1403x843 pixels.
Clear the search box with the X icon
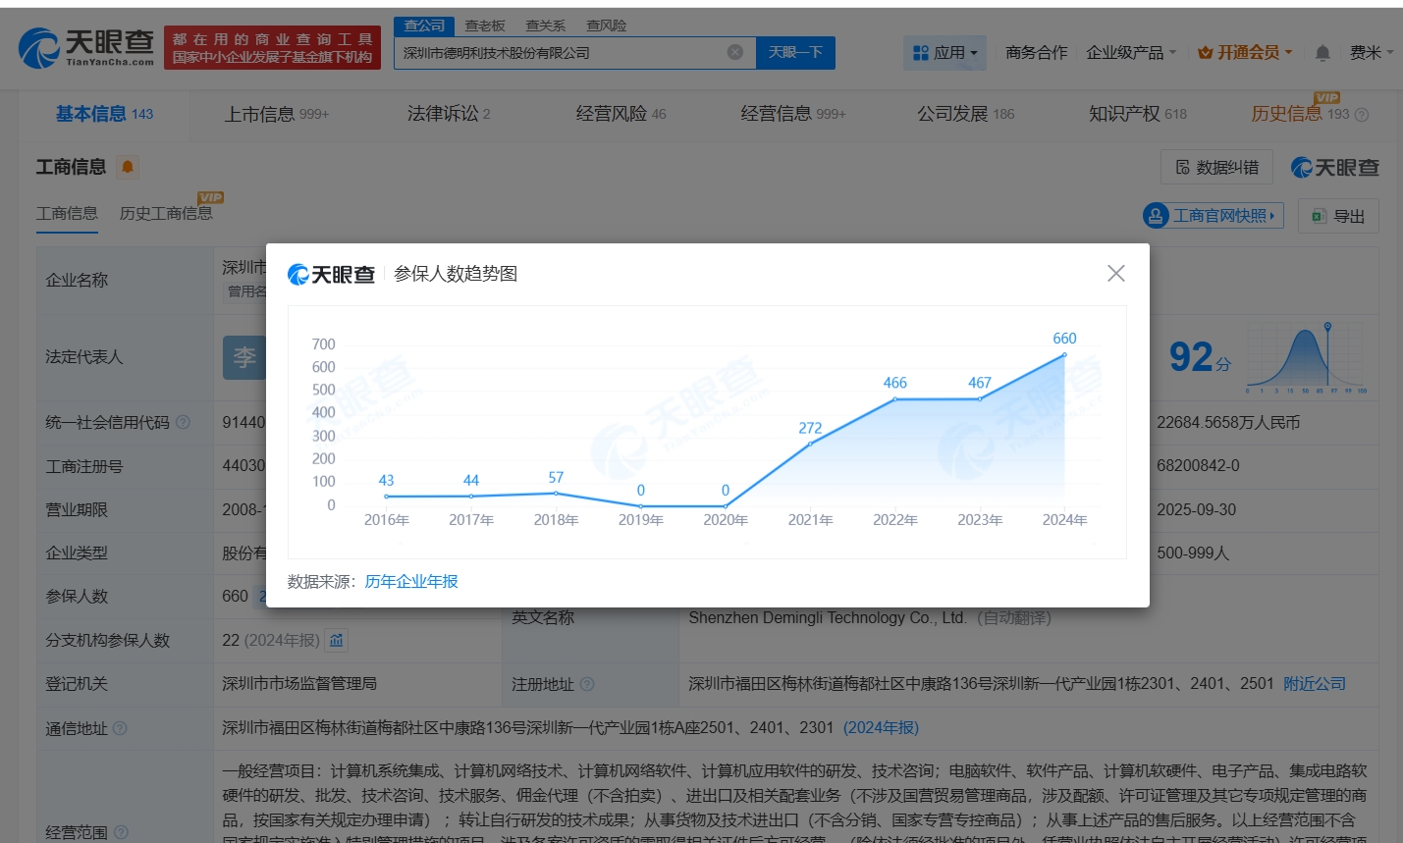pyautogui.click(x=734, y=52)
